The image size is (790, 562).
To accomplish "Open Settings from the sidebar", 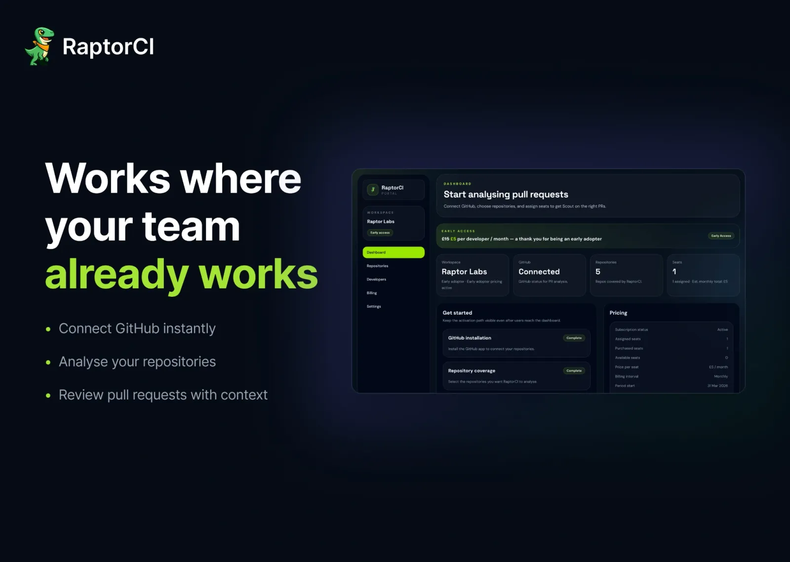I will coord(374,307).
